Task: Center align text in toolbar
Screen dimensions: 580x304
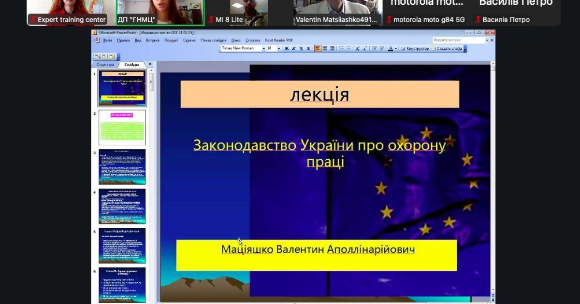Action: point(325,48)
